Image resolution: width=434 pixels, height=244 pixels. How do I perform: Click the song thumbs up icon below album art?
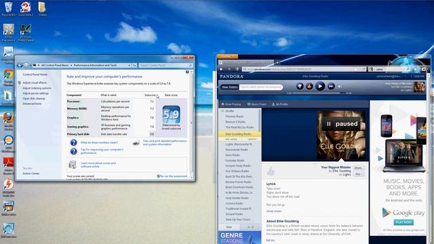[x=271, y=171]
